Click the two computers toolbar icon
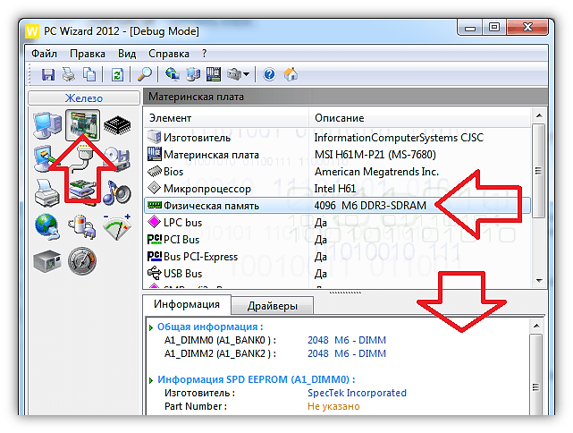The height and width of the screenshot is (433, 573). point(193,74)
